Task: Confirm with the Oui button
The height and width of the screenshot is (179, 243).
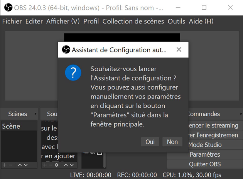Action: pos(150,142)
